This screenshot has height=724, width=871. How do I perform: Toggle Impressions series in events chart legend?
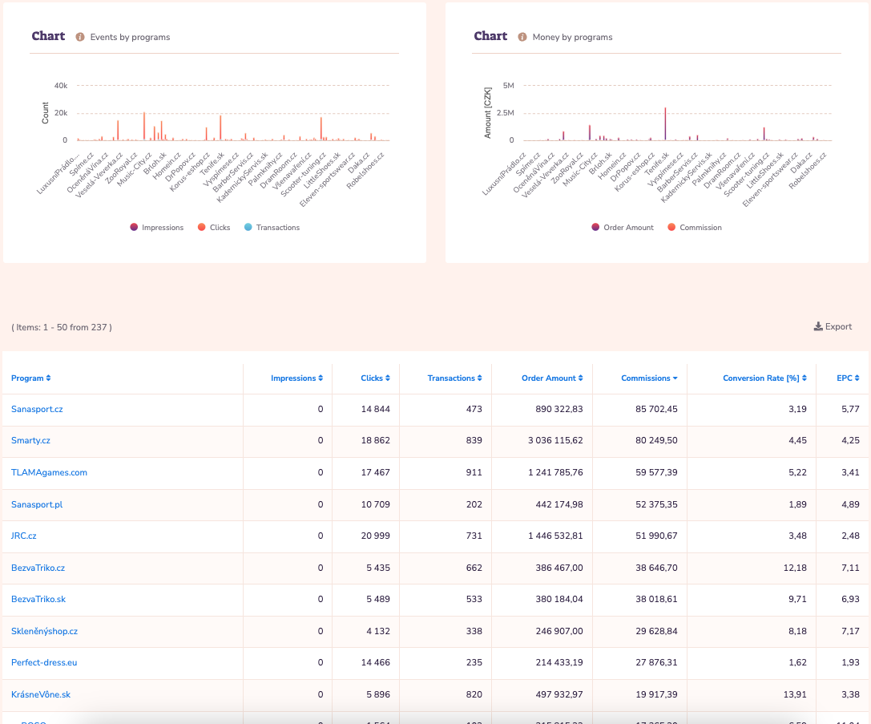[157, 228]
